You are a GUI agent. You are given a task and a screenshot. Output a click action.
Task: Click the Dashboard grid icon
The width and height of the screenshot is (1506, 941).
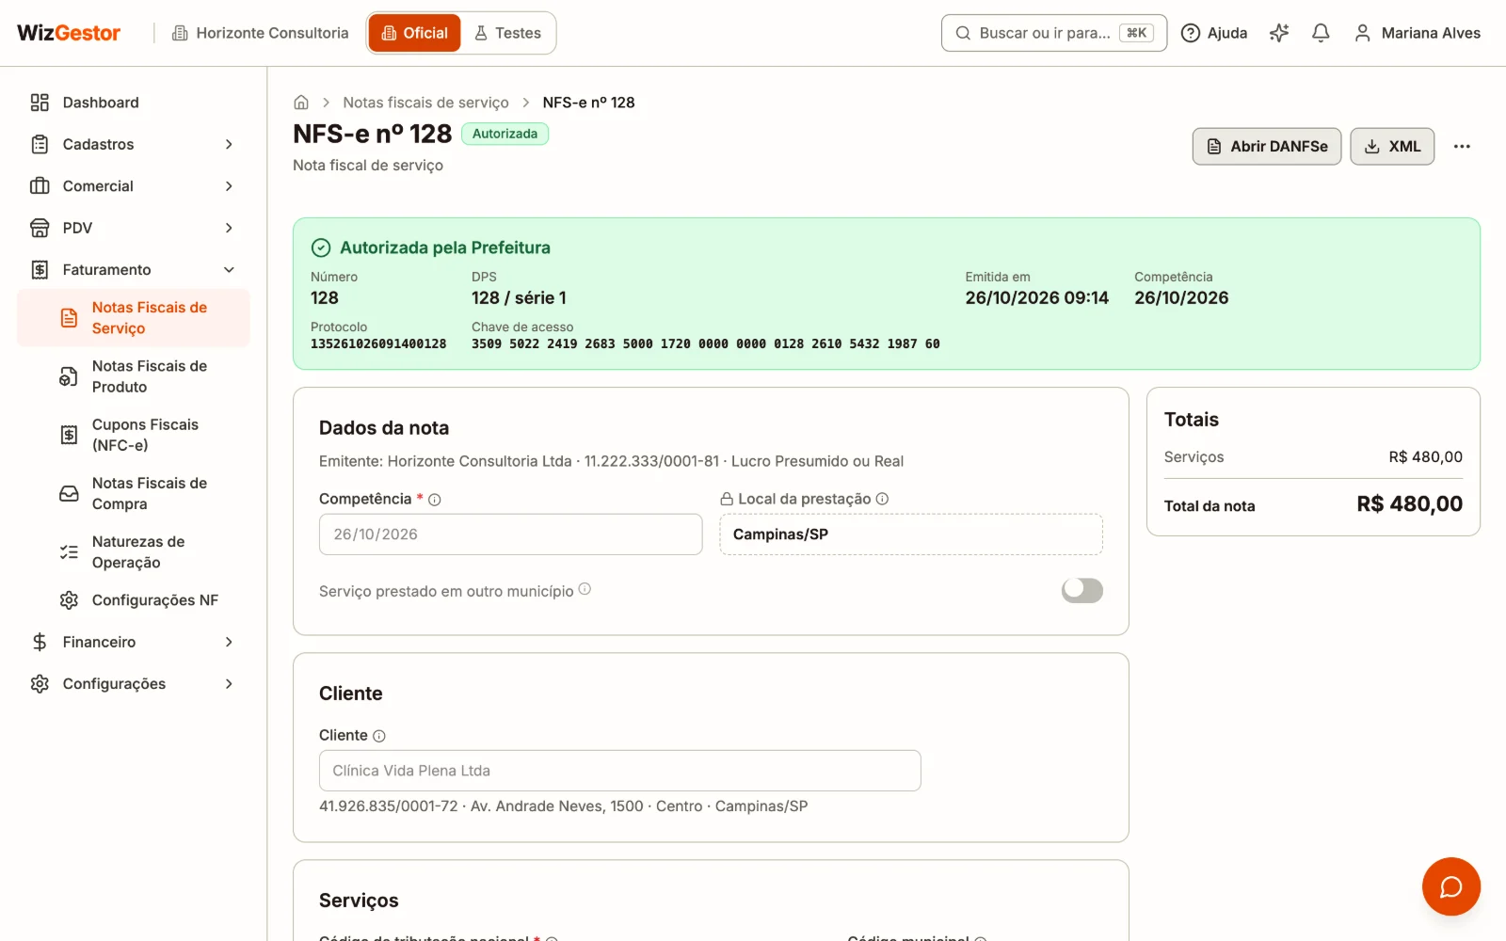40,103
